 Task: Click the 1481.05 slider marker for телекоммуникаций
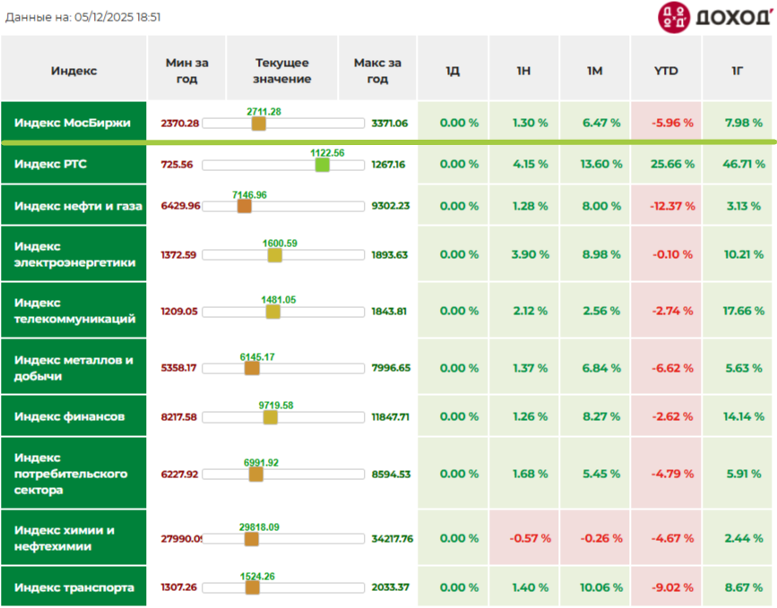click(x=273, y=312)
